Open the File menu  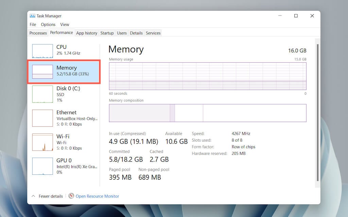pos(33,25)
